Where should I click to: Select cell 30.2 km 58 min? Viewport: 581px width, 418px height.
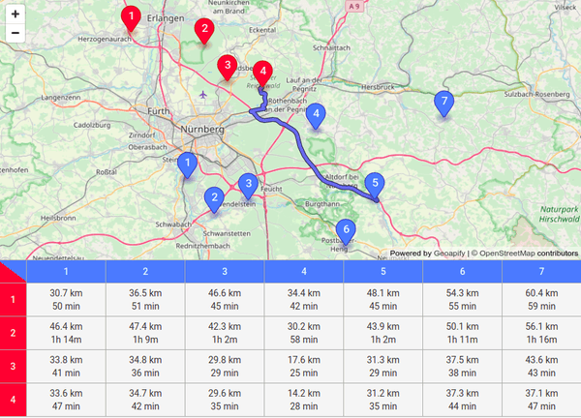(x=304, y=333)
